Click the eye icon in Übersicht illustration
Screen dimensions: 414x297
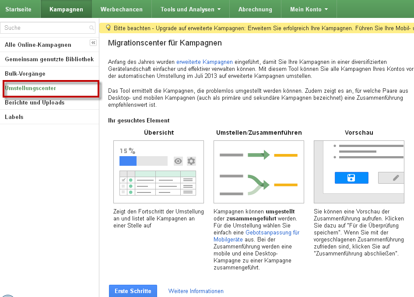[178, 161]
